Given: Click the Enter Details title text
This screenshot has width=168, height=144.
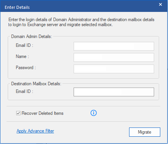Looking at the screenshot, I should click(x=17, y=7).
